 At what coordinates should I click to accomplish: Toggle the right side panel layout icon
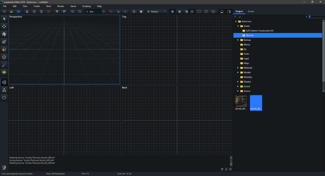[229, 12]
